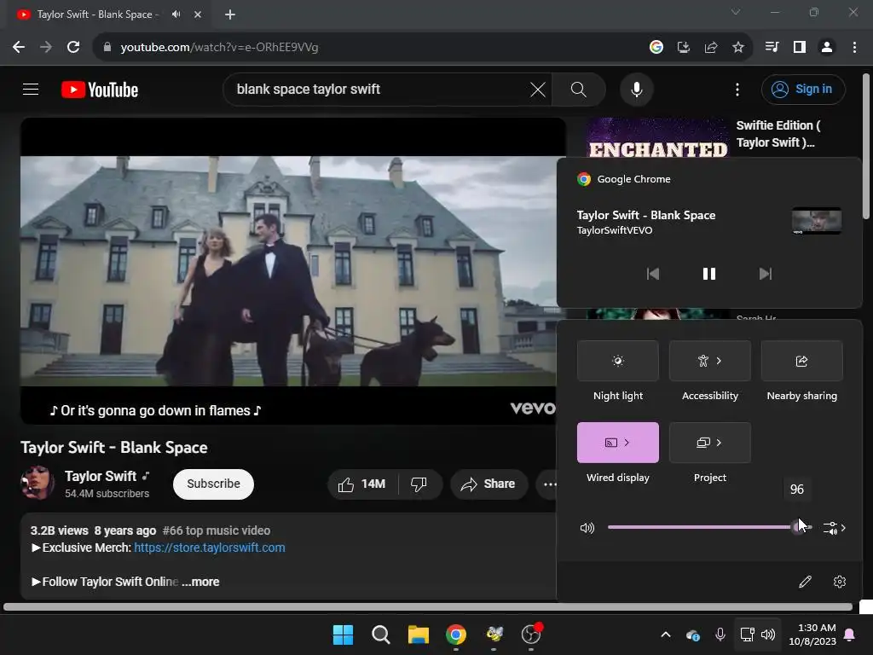Open clock and date 1:30 AM
The width and height of the screenshot is (873, 655).
click(812, 635)
